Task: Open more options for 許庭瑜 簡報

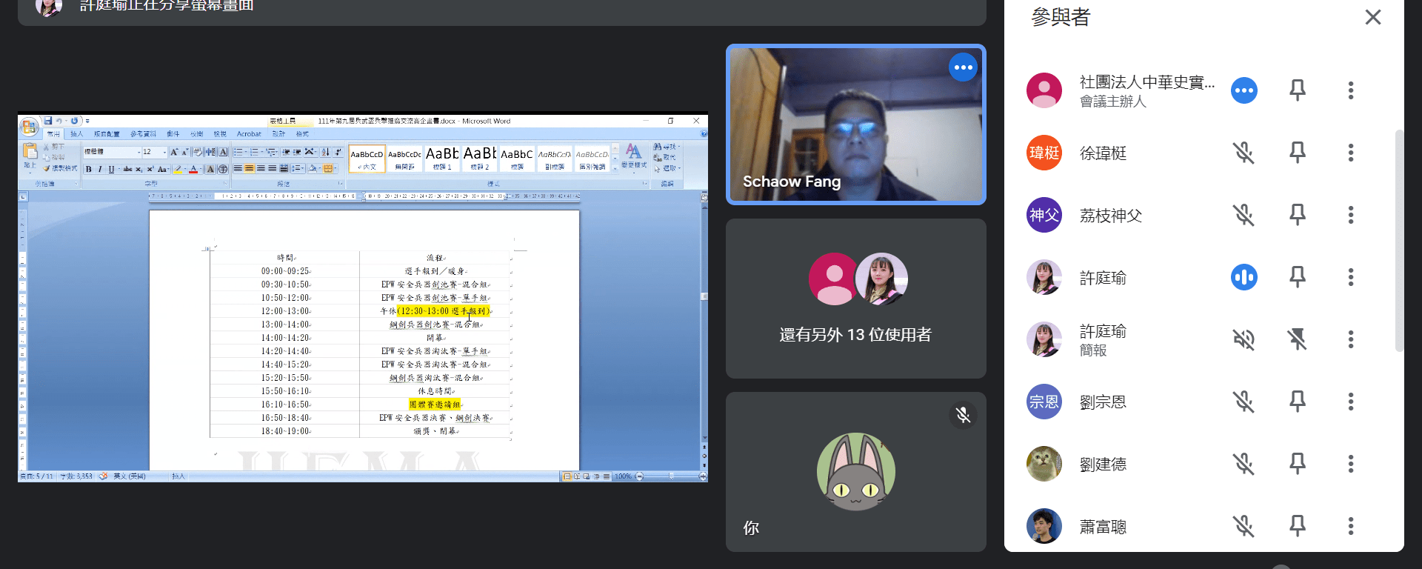Action: click(x=1350, y=339)
